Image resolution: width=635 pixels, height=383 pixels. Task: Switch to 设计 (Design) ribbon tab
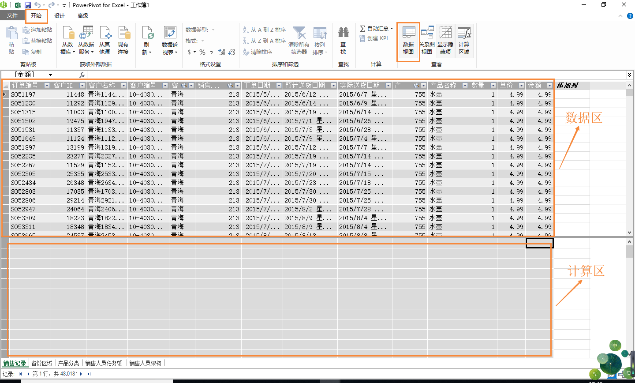click(60, 16)
